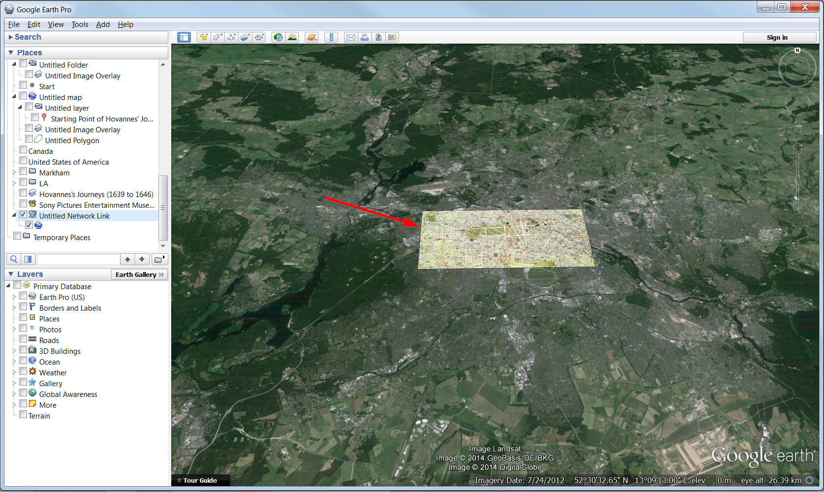
Task: Select Sony Pictures Entertainment Museum item
Action: click(x=97, y=205)
